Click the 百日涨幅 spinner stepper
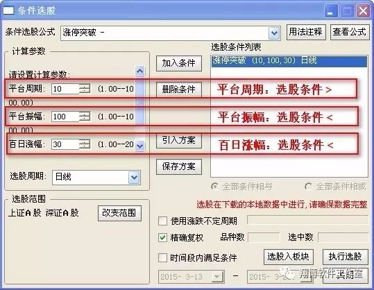Screen dimensions: 374x290 [85, 144]
